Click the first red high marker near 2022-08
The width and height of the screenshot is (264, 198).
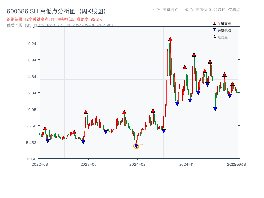(45, 128)
